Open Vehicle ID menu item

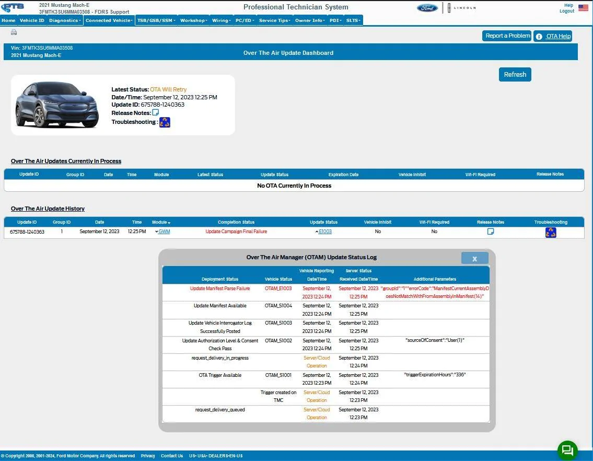click(32, 20)
